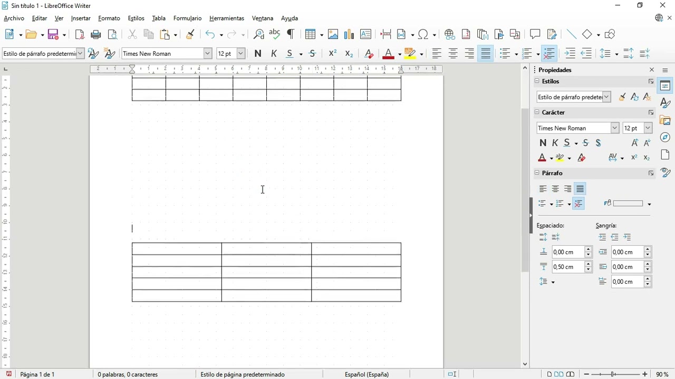
Task: Click Página 1 de 1 in status bar
Action: [x=37, y=374]
